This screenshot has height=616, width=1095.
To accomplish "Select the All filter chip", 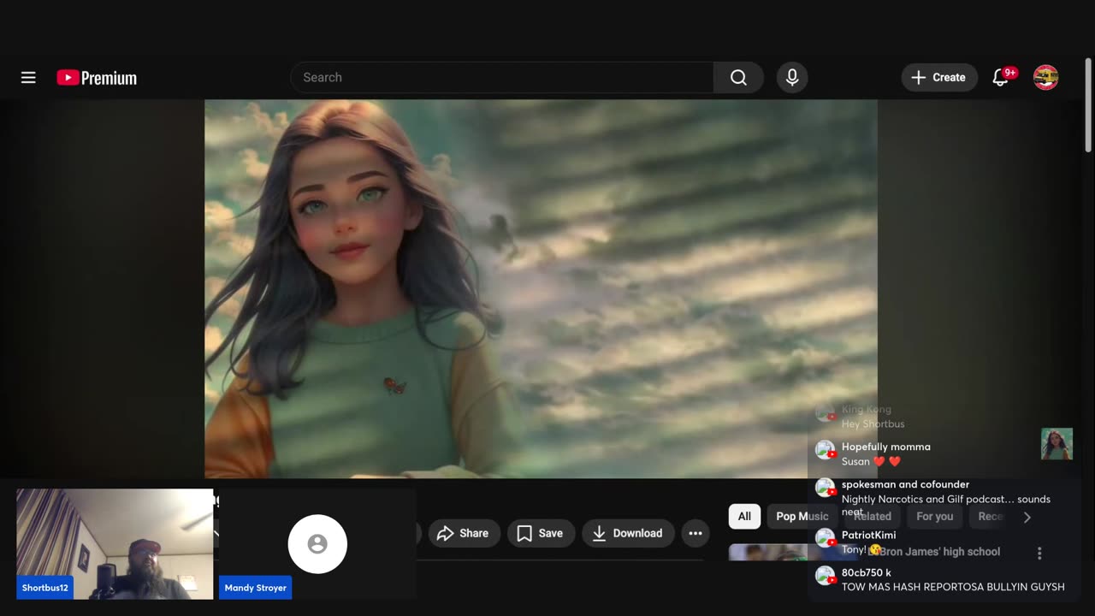I will coord(744,516).
